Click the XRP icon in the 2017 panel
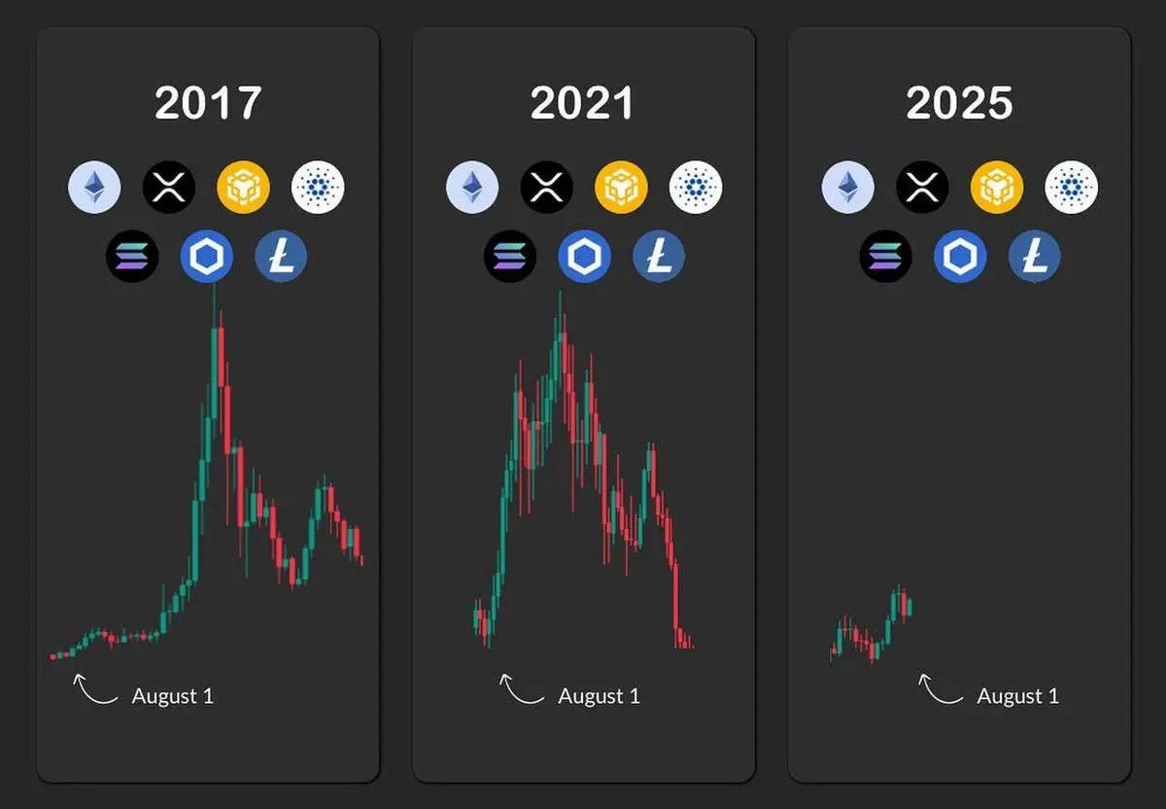The width and height of the screenshot is (1166, 809). click(x=169, y=187)
